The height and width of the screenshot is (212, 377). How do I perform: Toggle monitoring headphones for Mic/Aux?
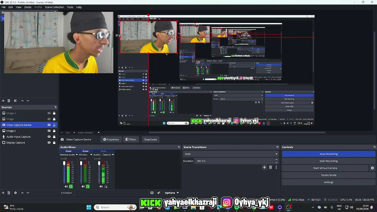tap(88, 186)
